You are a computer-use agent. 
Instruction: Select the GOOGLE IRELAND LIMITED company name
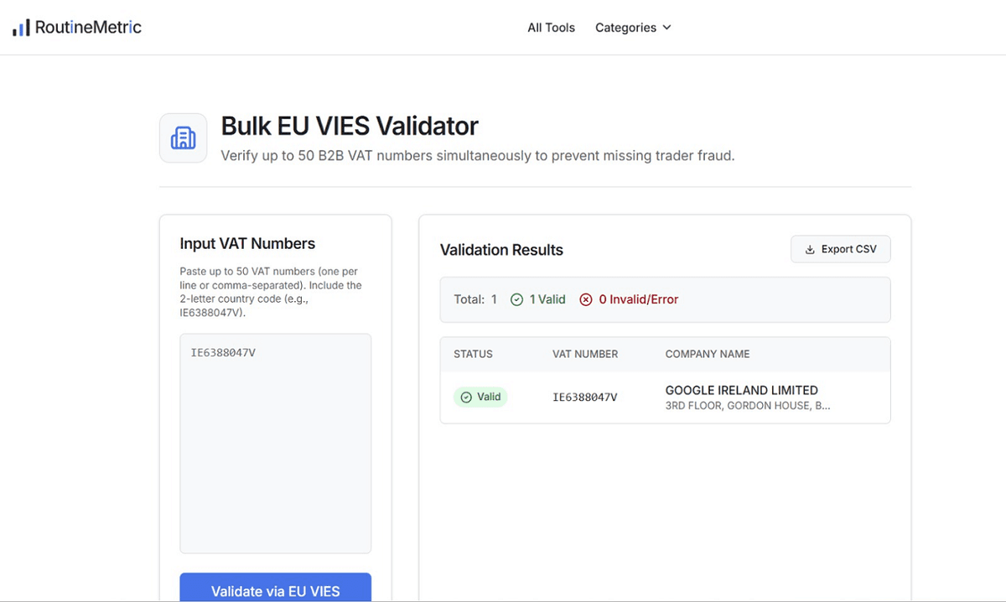click(741, 390)
